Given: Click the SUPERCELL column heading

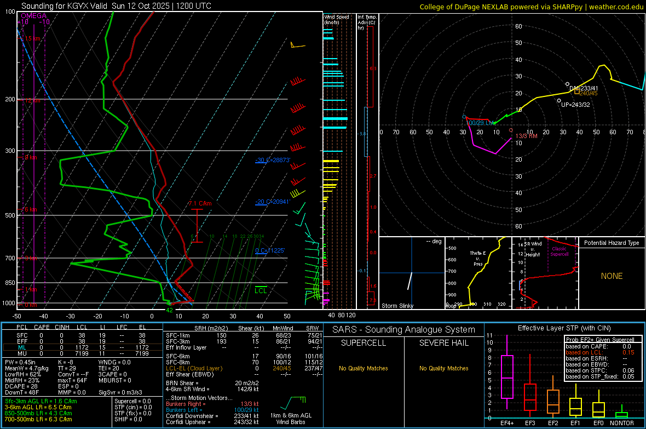Looking at the screenshot, I should (364, 343).
